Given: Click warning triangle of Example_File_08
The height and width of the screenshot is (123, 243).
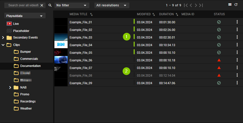Looking at the screenshot, I should [x=219, y=75].
